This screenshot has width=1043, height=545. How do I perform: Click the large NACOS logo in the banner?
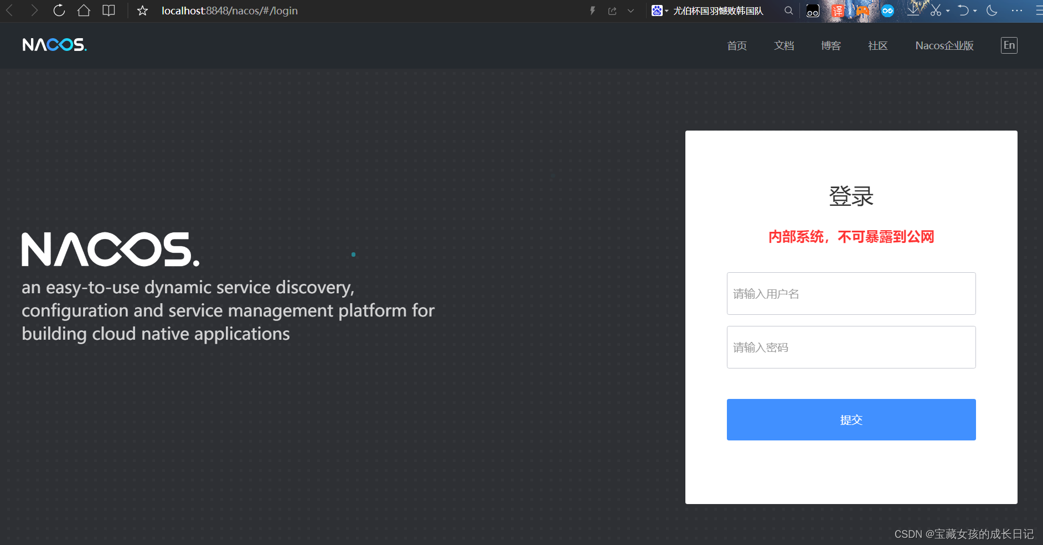click(x=110, y=250)
